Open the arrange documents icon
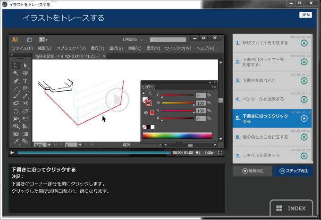 click(43, 39)
